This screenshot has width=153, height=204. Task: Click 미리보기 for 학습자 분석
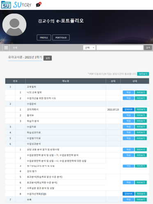[141, 121]
